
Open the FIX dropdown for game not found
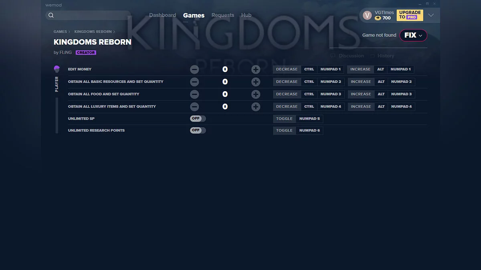pyautogui.click(x=413, y=35)
